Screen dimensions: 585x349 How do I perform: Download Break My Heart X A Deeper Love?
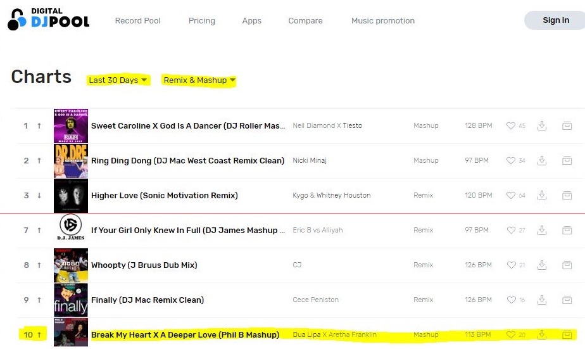click(x=542, y=335)
